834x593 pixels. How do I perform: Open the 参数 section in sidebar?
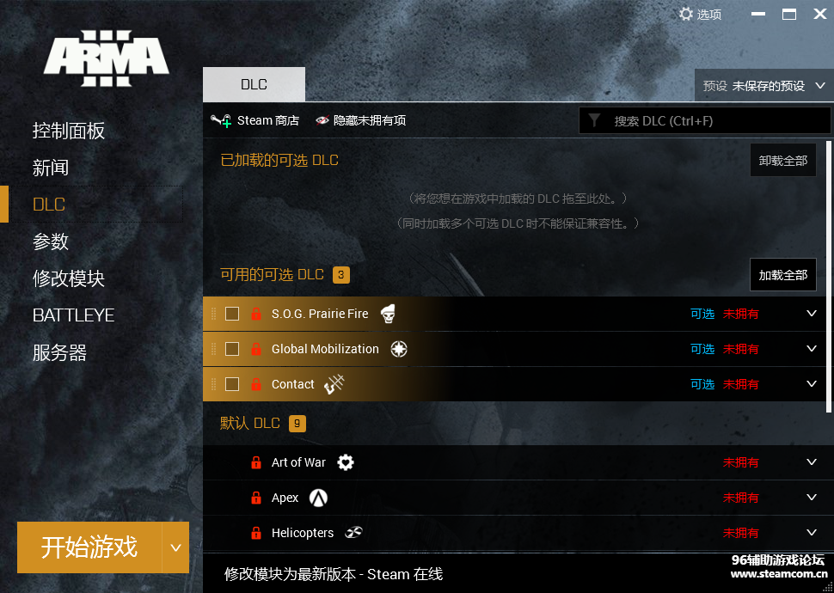pyautogui.click(x=51, y=241)
